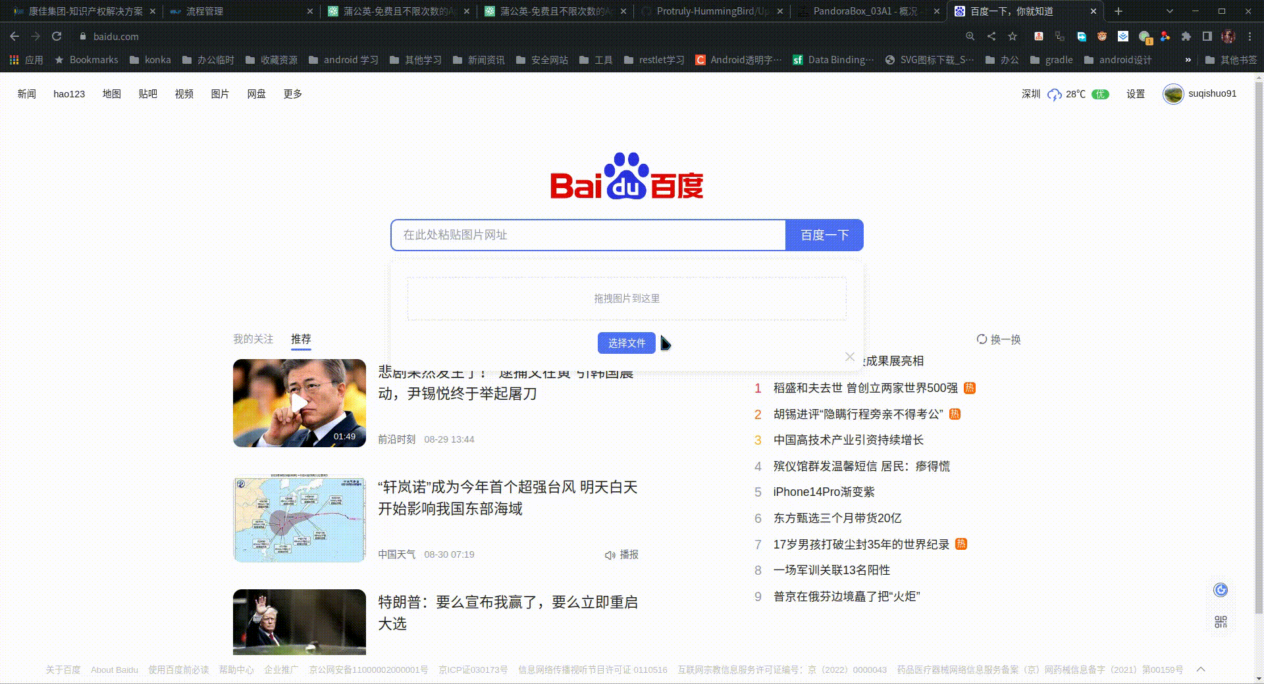Open the Chrome three-dot menu
The width and height of the screenshot is (1264, 684).
tap(1250, 37)
